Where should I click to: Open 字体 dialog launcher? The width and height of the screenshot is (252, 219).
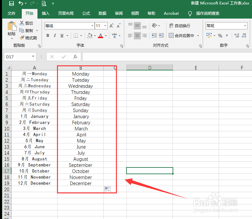(x=122, y=46)
